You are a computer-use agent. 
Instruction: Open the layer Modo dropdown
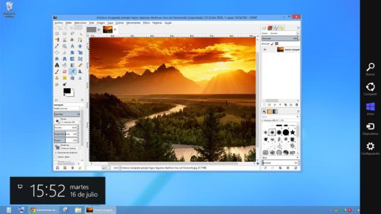tap(284, 33)
